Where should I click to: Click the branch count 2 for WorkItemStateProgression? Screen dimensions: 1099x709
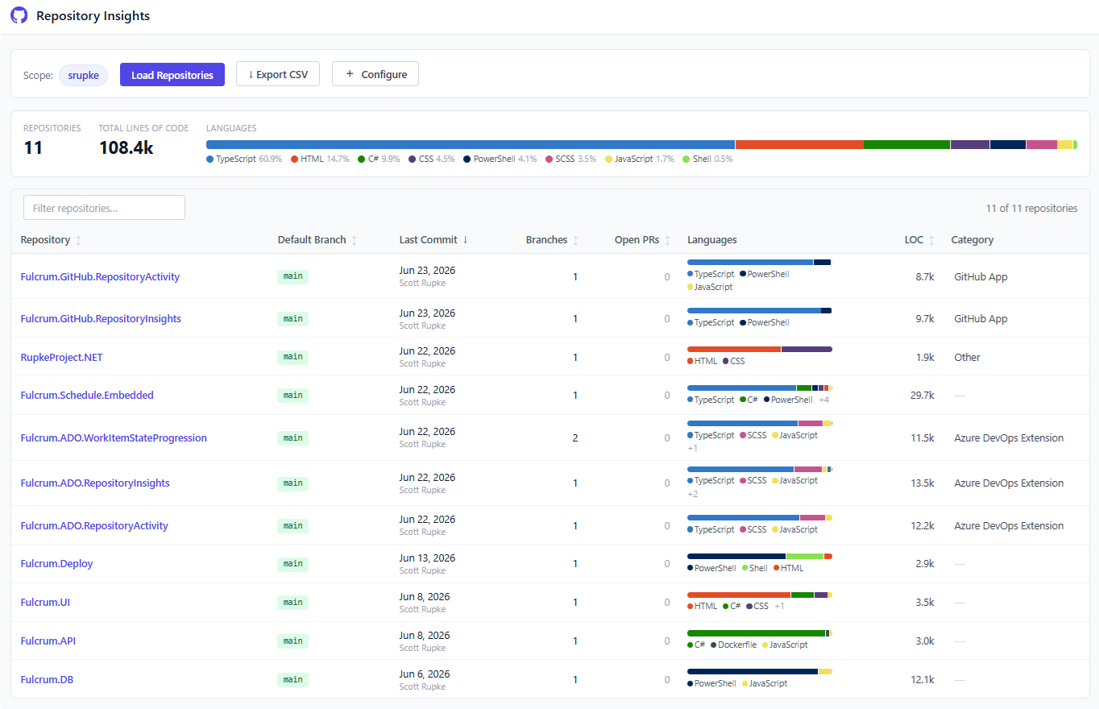coord(575,437)
